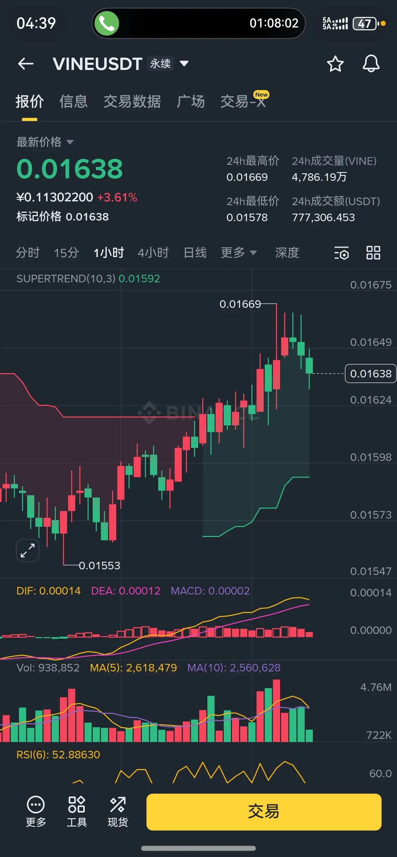
Task: Expand the 最新价格 price type dropdown
Action: coord(70,142)
